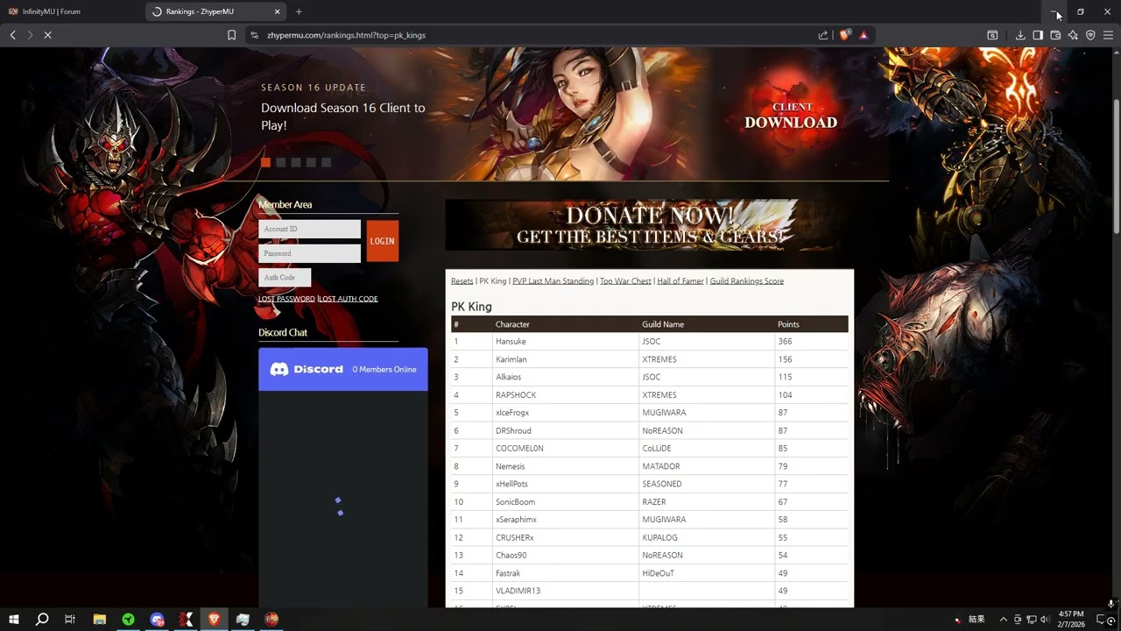Open File Explorer from the taskbar
This screenshot has height=631, width=1121.
(x=100, y=619)
